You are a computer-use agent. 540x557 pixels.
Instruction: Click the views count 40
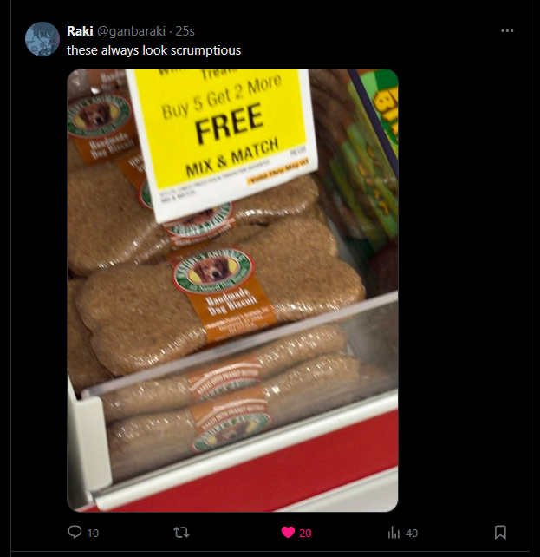pos(412,534)
